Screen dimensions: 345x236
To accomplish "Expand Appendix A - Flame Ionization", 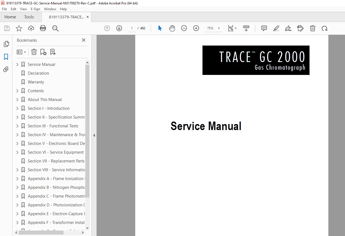I will click(x=17, y=179).
